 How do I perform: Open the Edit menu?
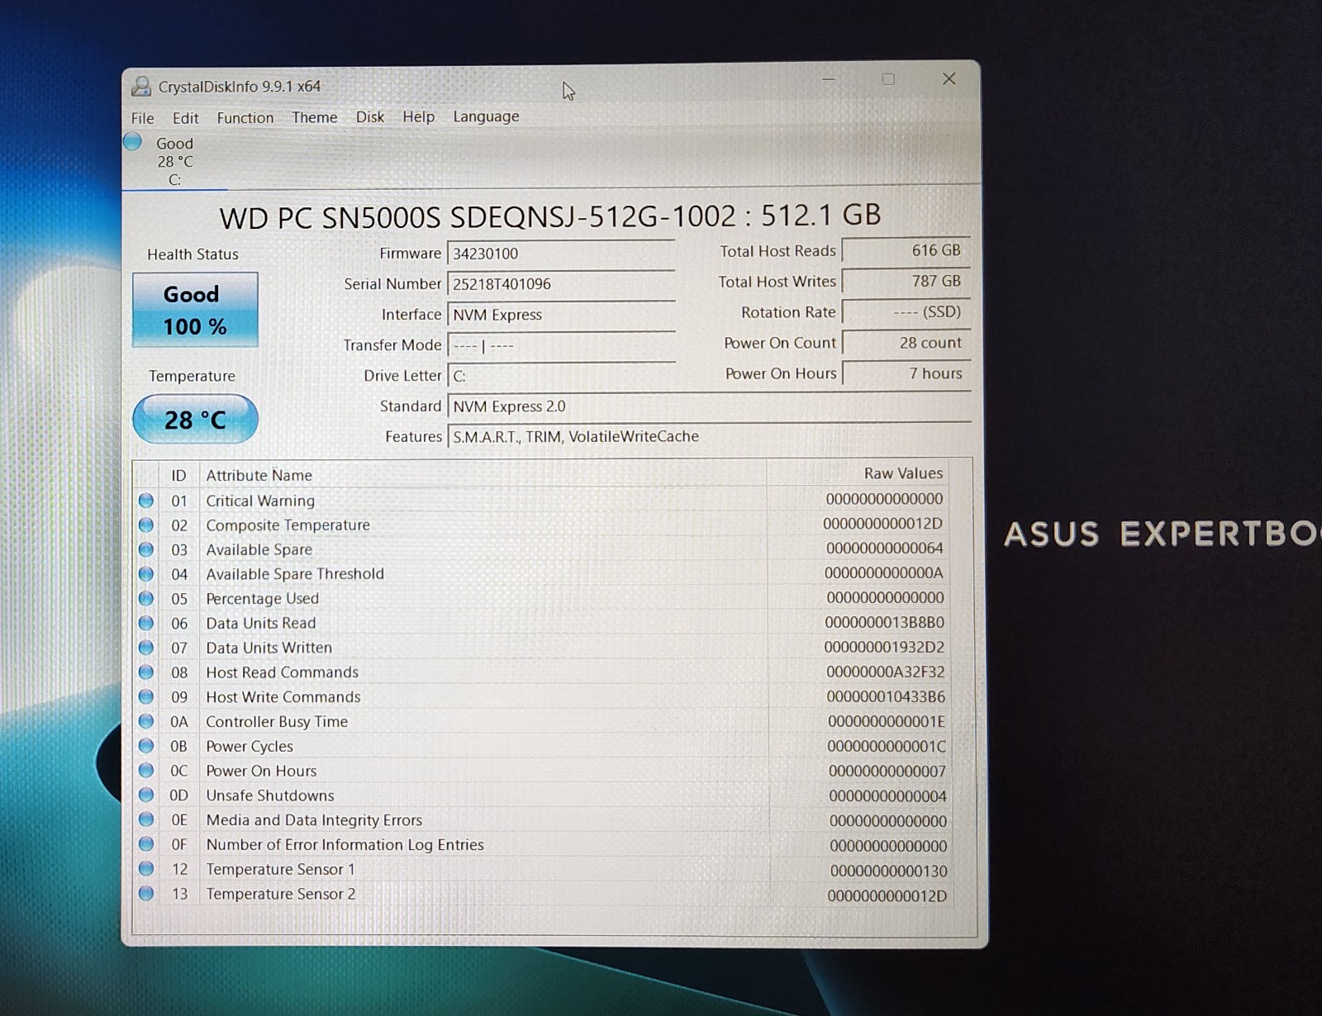pyautogui.click(x=185, y=118)
